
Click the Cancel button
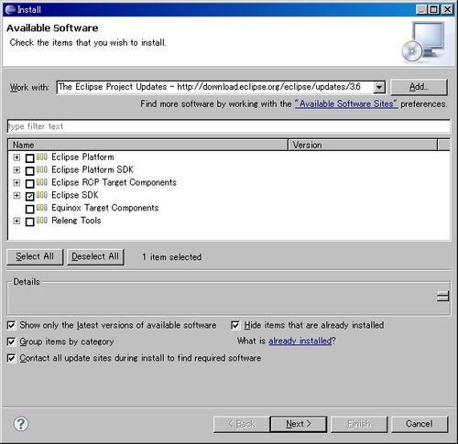[420, 424]
